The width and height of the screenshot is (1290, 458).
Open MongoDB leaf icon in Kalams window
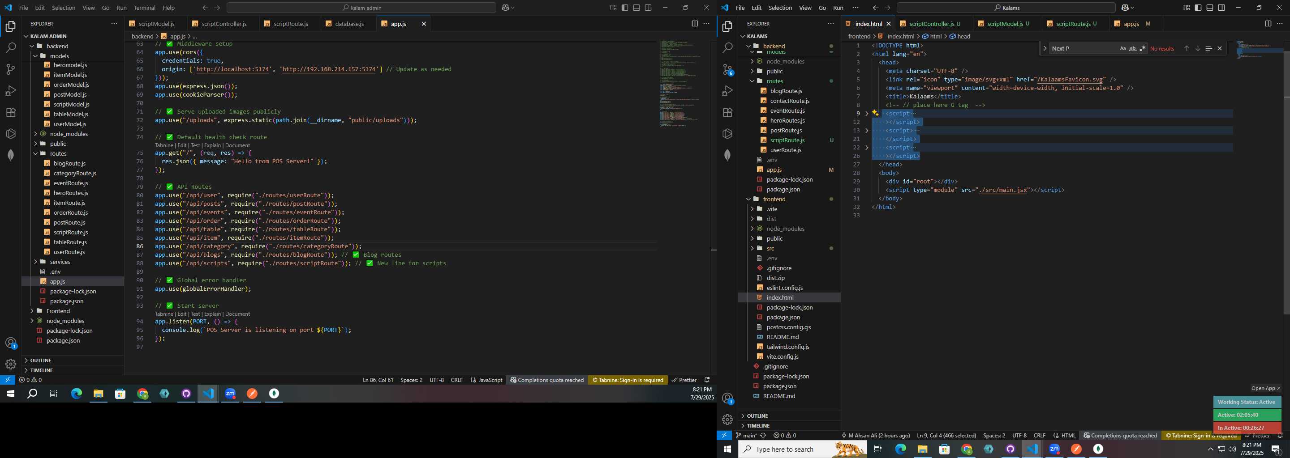point(727,155)
